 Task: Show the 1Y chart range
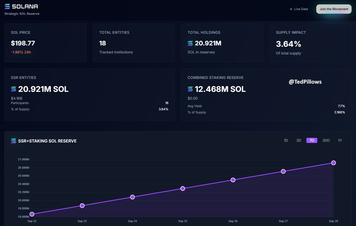340,140
